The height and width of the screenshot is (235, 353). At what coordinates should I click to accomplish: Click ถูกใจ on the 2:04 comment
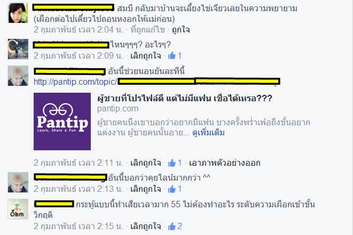(181, 30)
